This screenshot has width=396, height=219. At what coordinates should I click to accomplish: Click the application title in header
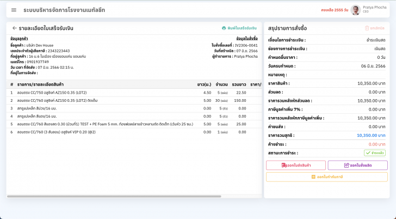[x=64, y=10]
